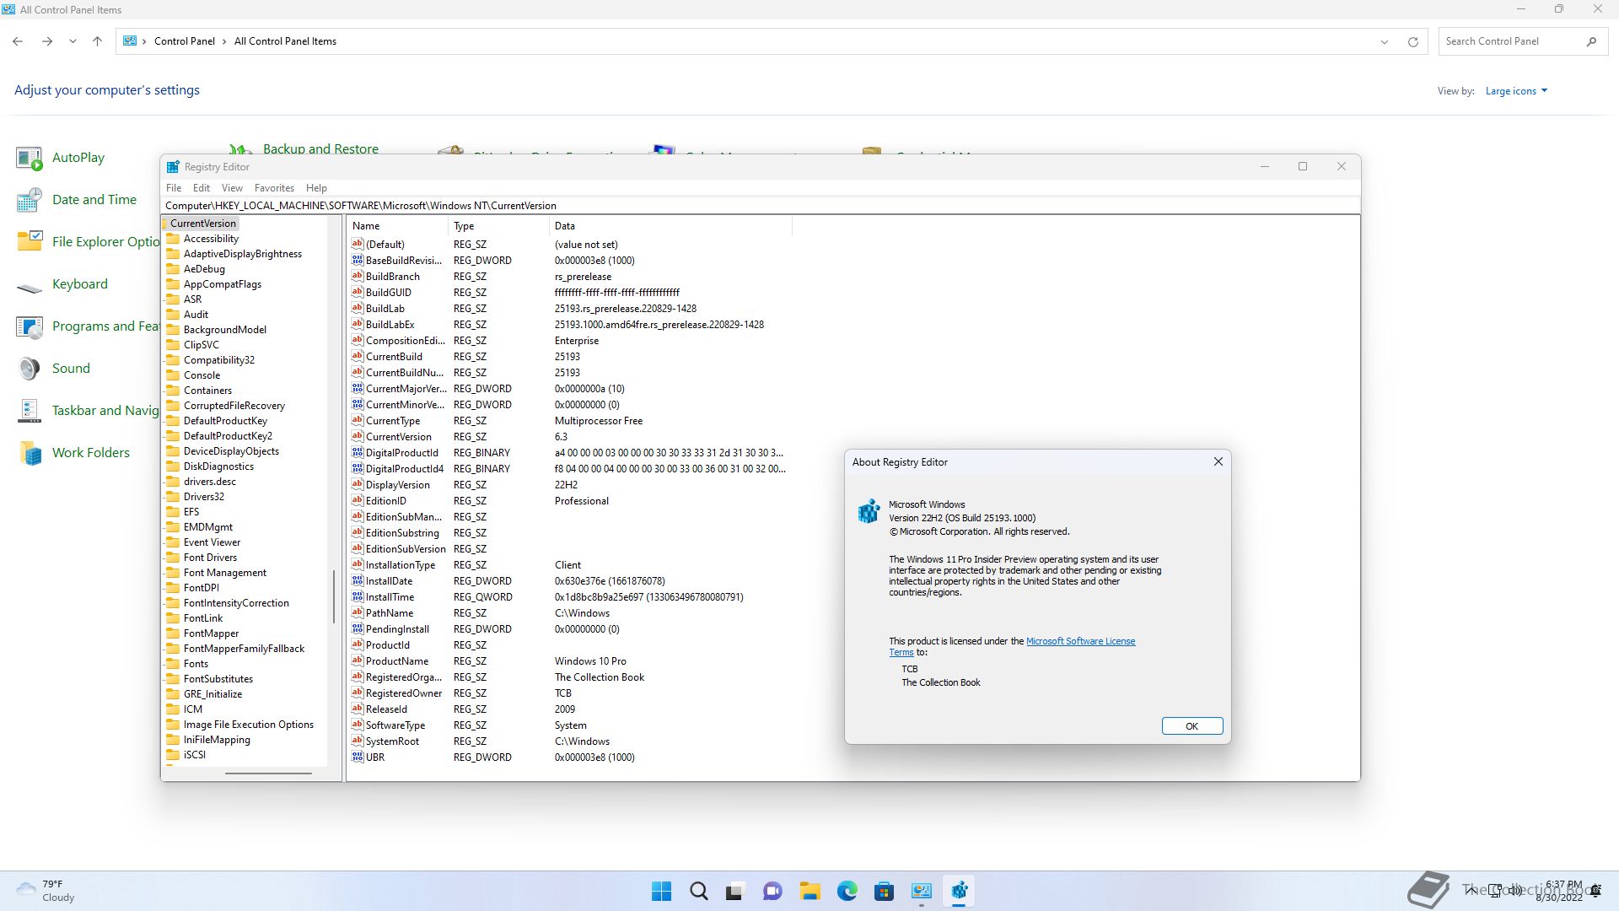Click Backup and Restore link
The height and width of the screenshot is (911, 1619).
(x=320, y=149)
